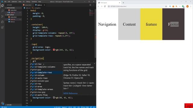Open Chrome's three-dot menu
This screenshot has width=193, height=108.
pyautogui.click(x=191, y=6)
